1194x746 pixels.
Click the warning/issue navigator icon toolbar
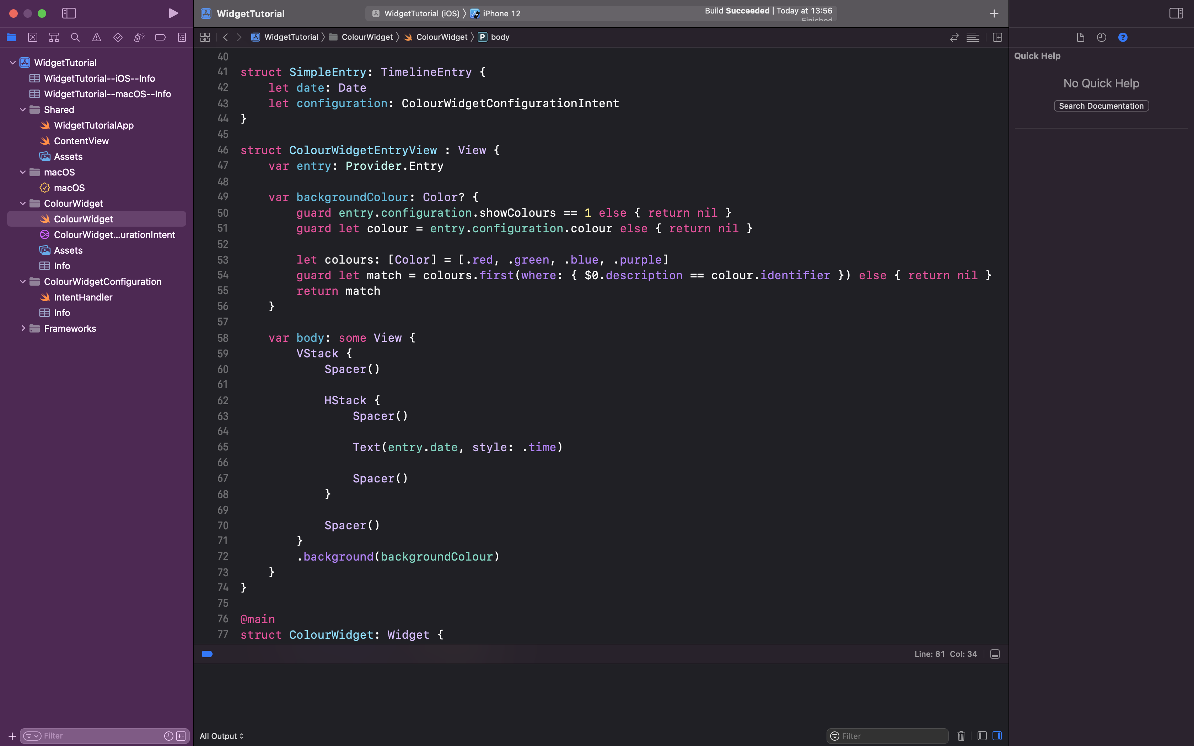(x=96, y=37)
